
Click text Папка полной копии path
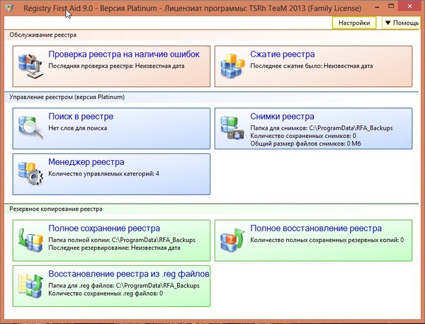coord(122,240)
